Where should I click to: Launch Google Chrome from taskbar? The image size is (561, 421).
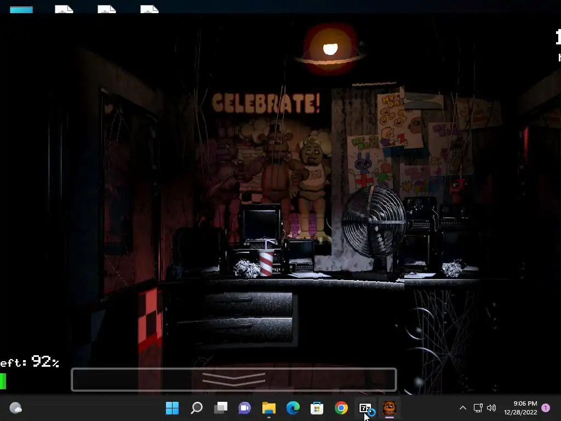coord(341,408)
